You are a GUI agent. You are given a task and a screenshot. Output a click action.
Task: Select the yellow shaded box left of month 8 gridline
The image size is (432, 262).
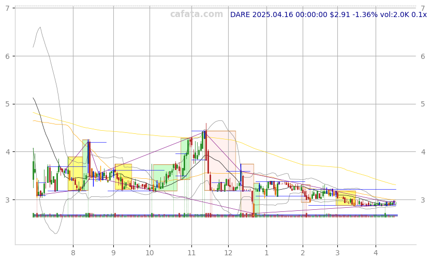coord(75,174)
